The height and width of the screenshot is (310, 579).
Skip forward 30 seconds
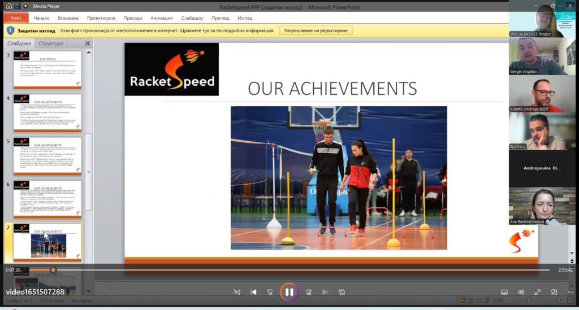coord(308,292)
